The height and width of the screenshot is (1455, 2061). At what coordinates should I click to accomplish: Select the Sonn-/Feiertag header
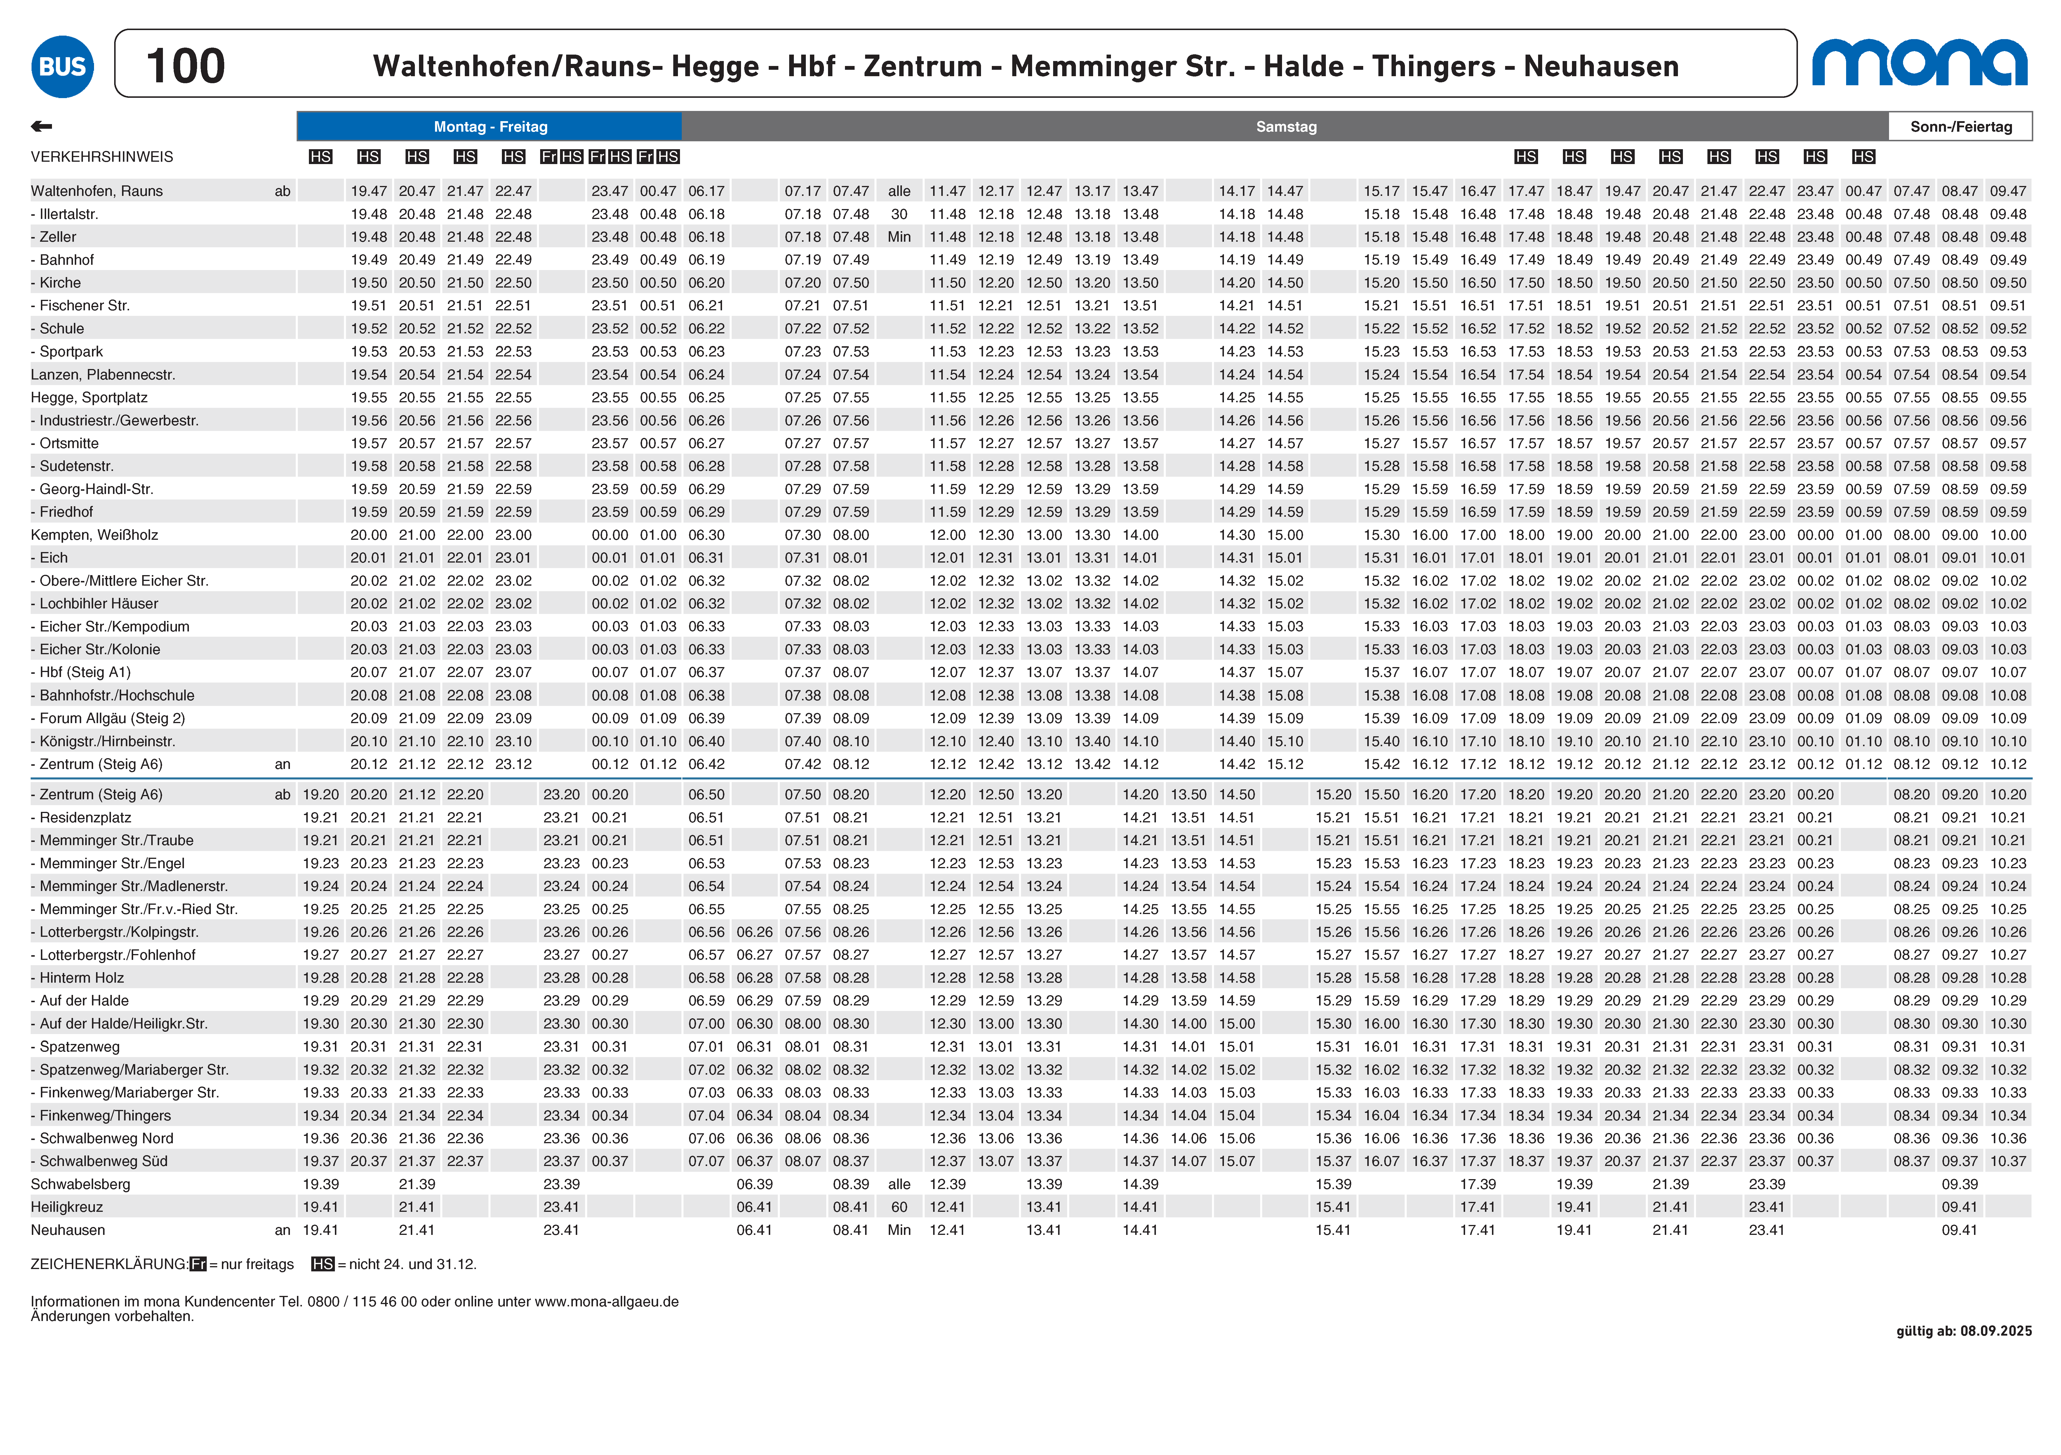click(1961, 127)
